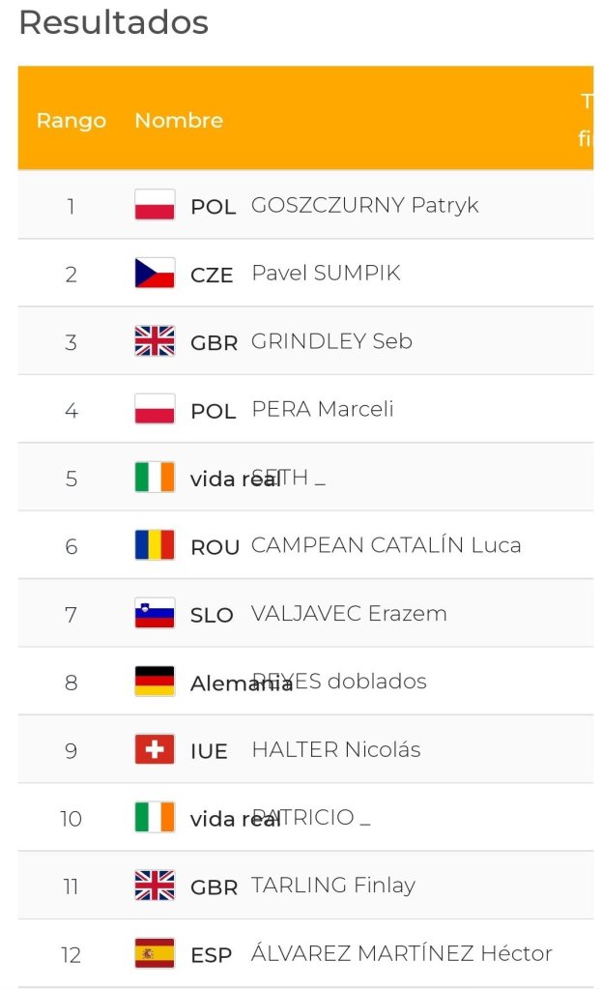Click the Romanian flag beside CAMPEAN CATALÍN Luca
Screen dimensions: 602x989
tap(155, 545)
